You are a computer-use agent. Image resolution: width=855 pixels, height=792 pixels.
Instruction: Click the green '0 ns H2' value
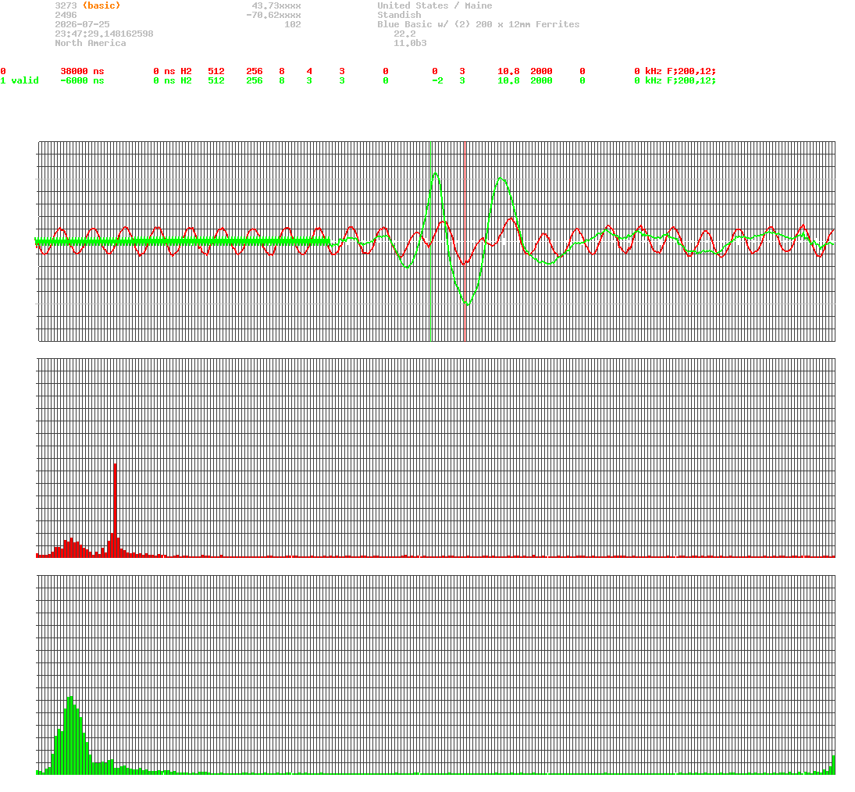[173, 80]
